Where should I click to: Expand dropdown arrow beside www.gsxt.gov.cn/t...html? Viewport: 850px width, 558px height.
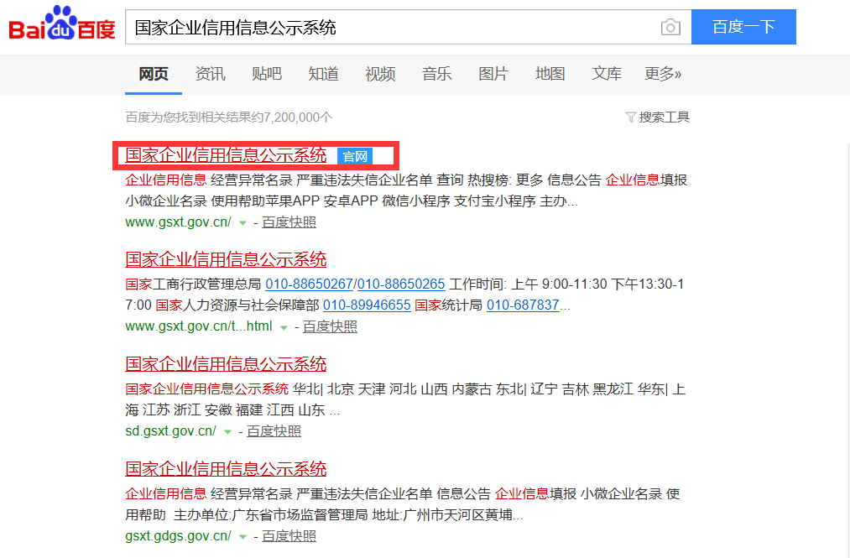284,327
